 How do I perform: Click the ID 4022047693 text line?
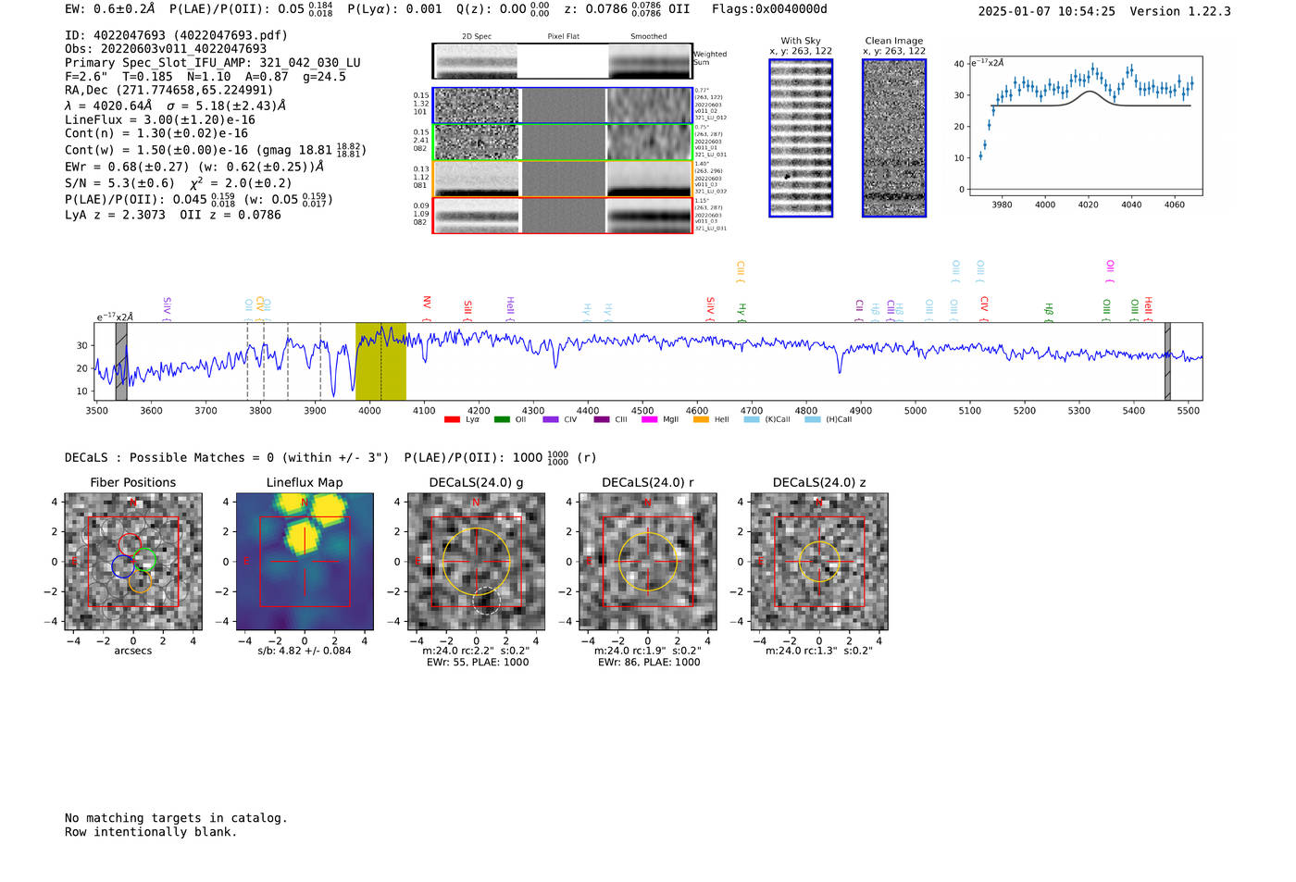click(x=176, y=35)
